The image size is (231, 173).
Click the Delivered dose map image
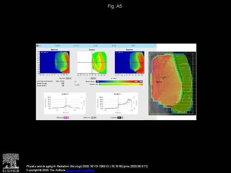point(55,62)
